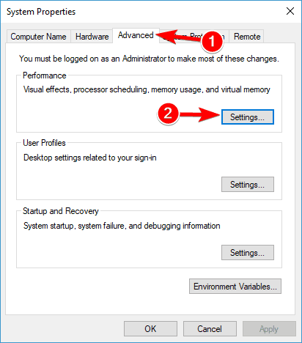This screenshot has width=302, height=343.
Task: Open User Profiles Settings
Action: [248, 185]
